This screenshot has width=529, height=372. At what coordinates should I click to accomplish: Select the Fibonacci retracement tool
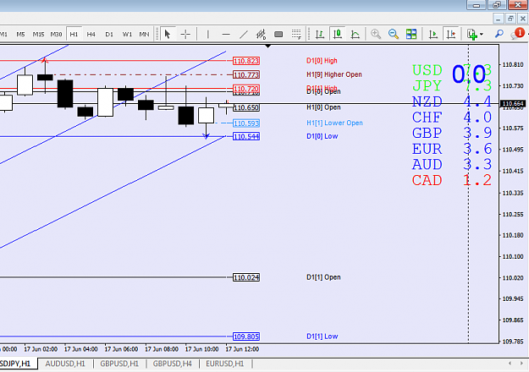point(296,34)
